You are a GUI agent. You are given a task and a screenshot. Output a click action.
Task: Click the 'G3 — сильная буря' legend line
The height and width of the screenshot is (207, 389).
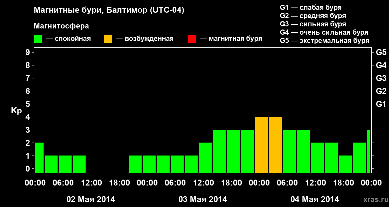(313, 24)
